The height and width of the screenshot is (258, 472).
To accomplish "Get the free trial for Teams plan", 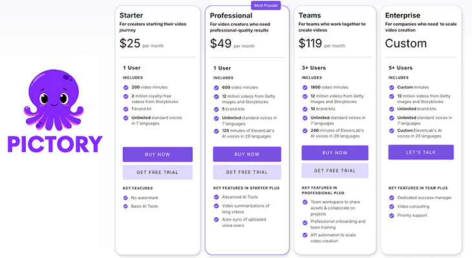I will 335,170.
